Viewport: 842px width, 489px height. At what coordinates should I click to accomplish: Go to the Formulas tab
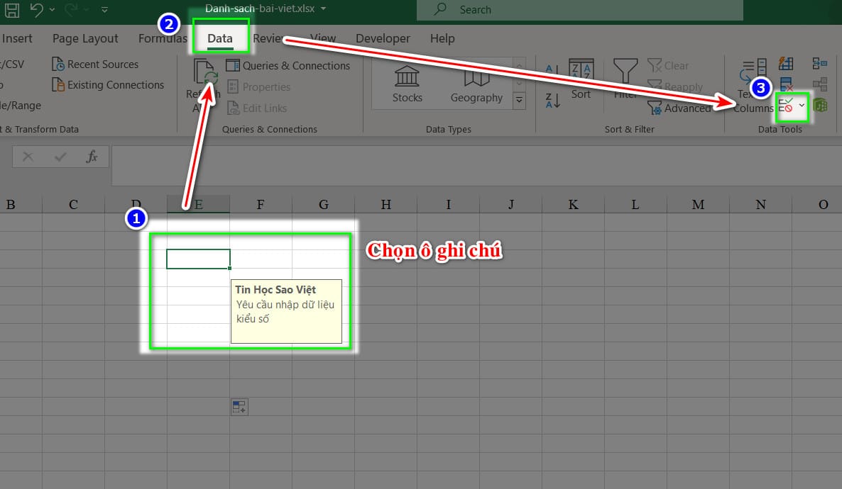point(162,38)
